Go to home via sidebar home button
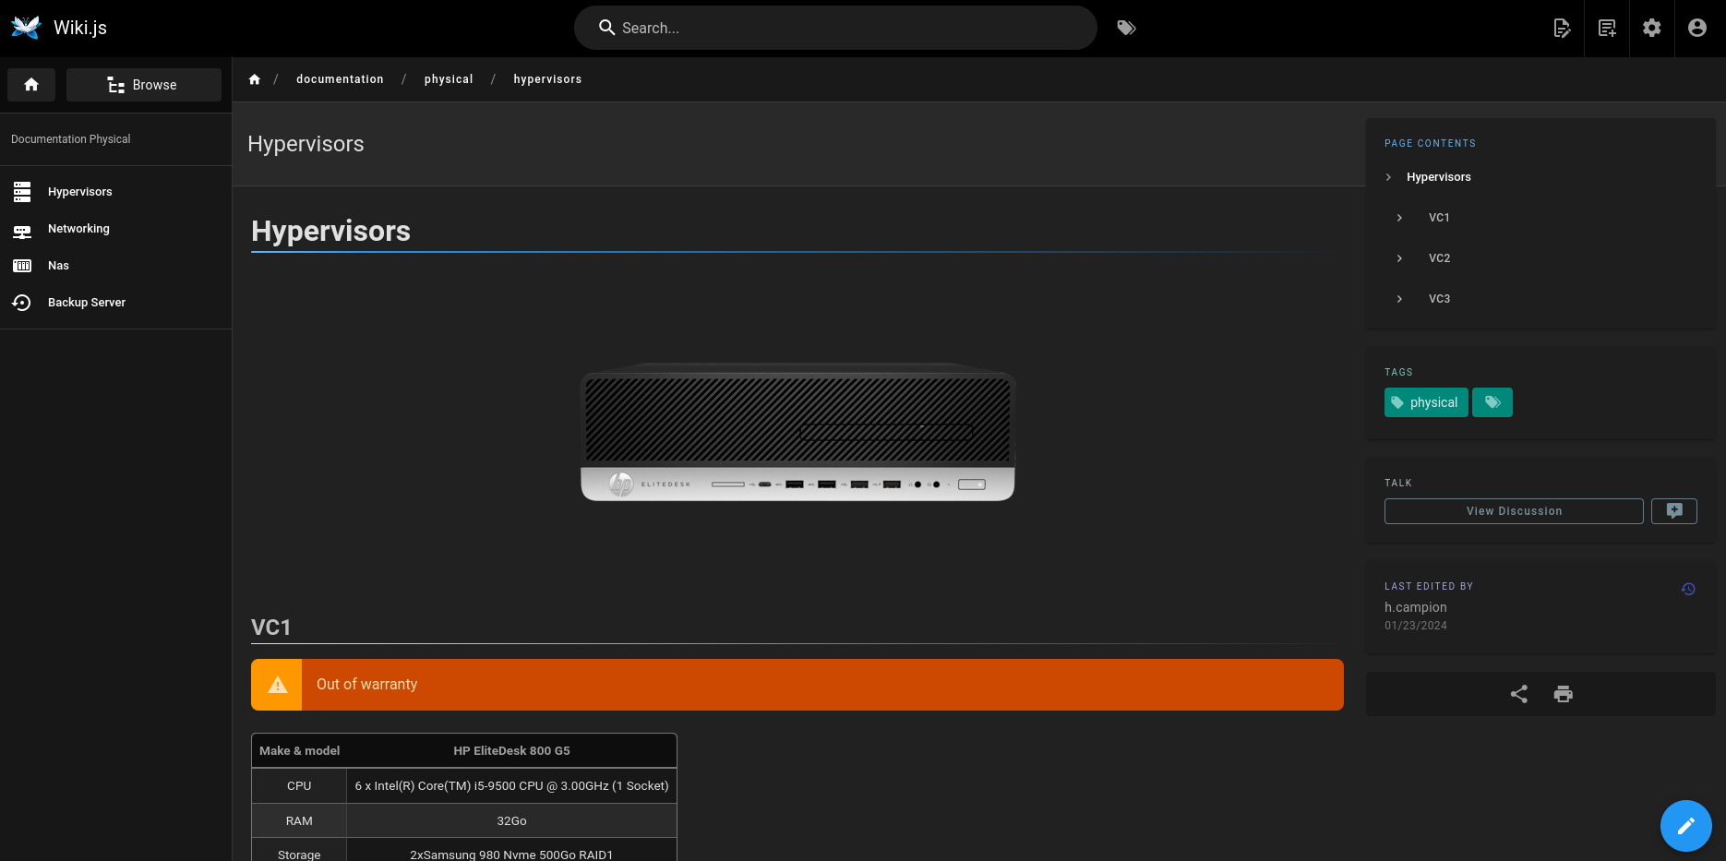Image resolution: width=1726 pixels, height=861 pixels. coord(31,85)
